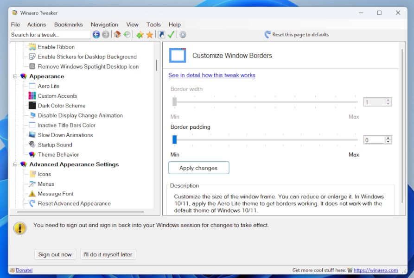Collapse Advanced Appearance Settings section
This screenshot has width=414, height=278.
point(17,164)
